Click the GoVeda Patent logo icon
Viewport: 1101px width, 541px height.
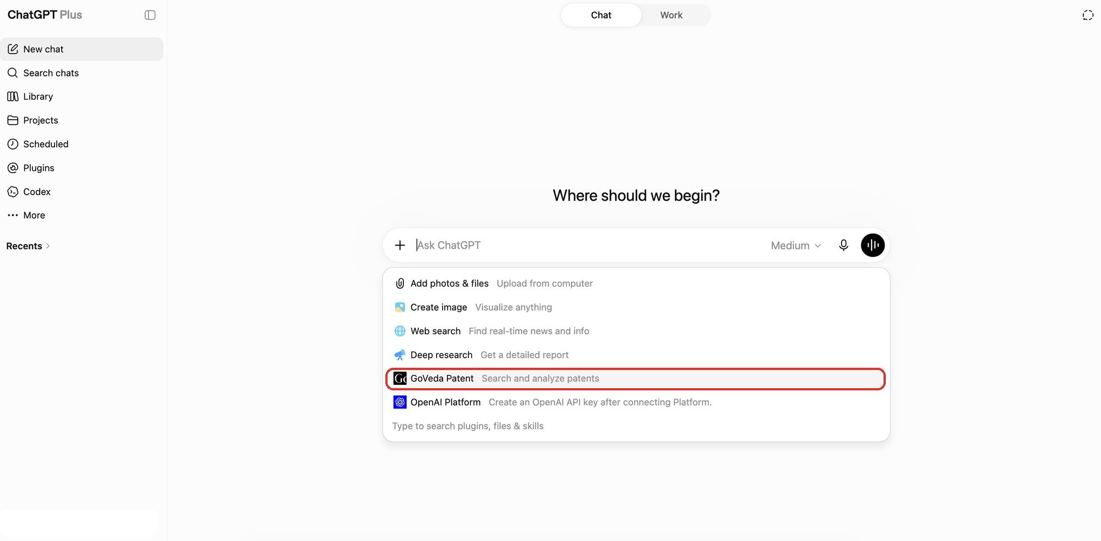click(x=400, y=378)
